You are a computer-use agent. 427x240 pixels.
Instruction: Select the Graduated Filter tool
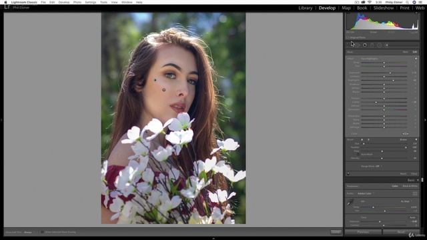tap(372, 45)
